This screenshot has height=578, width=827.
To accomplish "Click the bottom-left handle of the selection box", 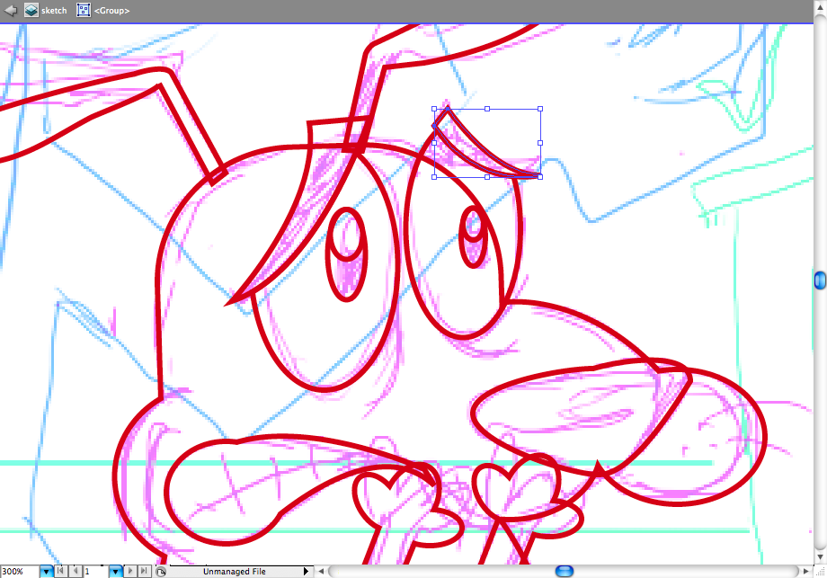I will (x=434, y=177).
